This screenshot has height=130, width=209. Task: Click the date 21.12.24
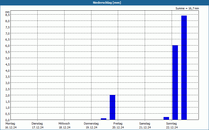click(145, 127)
